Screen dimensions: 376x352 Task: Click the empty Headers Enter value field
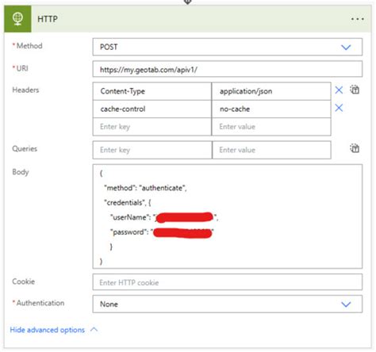[x=271, y=127]
